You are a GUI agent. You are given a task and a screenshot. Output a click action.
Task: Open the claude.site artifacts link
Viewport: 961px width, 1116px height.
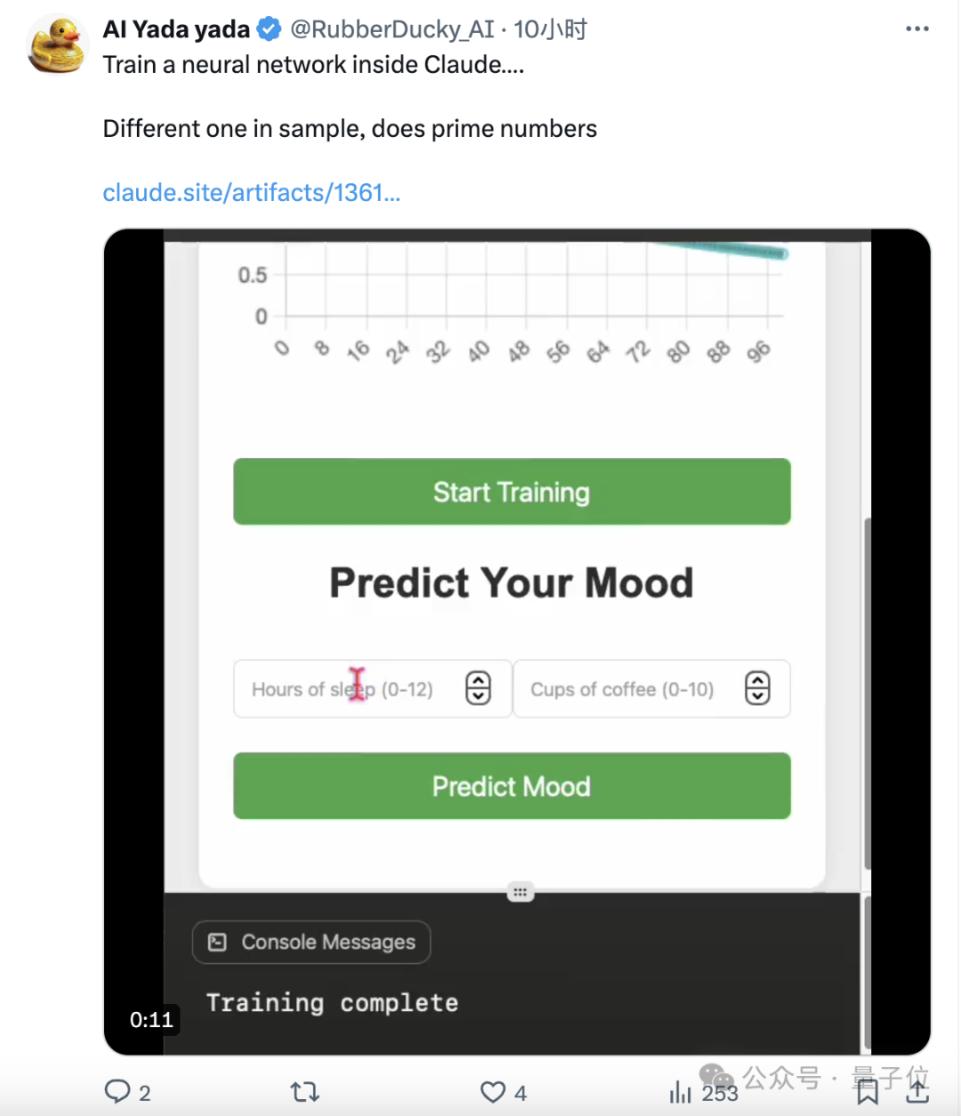(x=252, y=193)
